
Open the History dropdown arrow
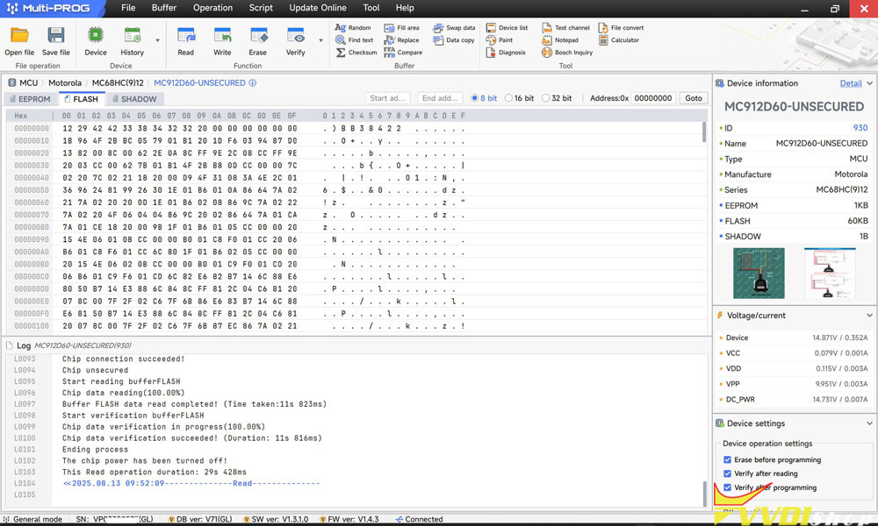(x=158, y=40)
